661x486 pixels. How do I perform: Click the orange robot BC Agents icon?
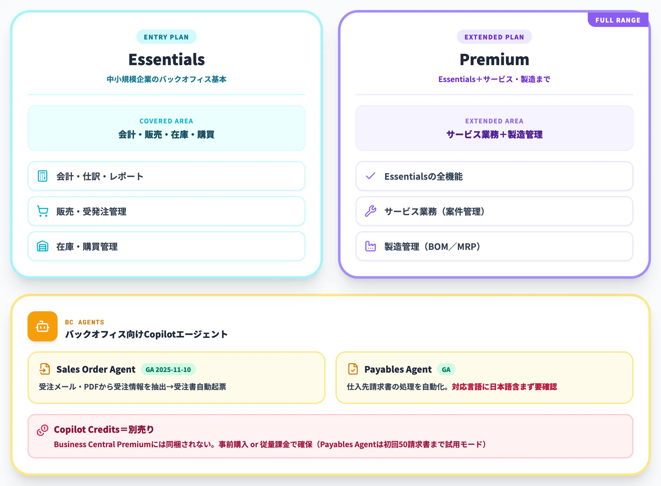tap(43, 326)
